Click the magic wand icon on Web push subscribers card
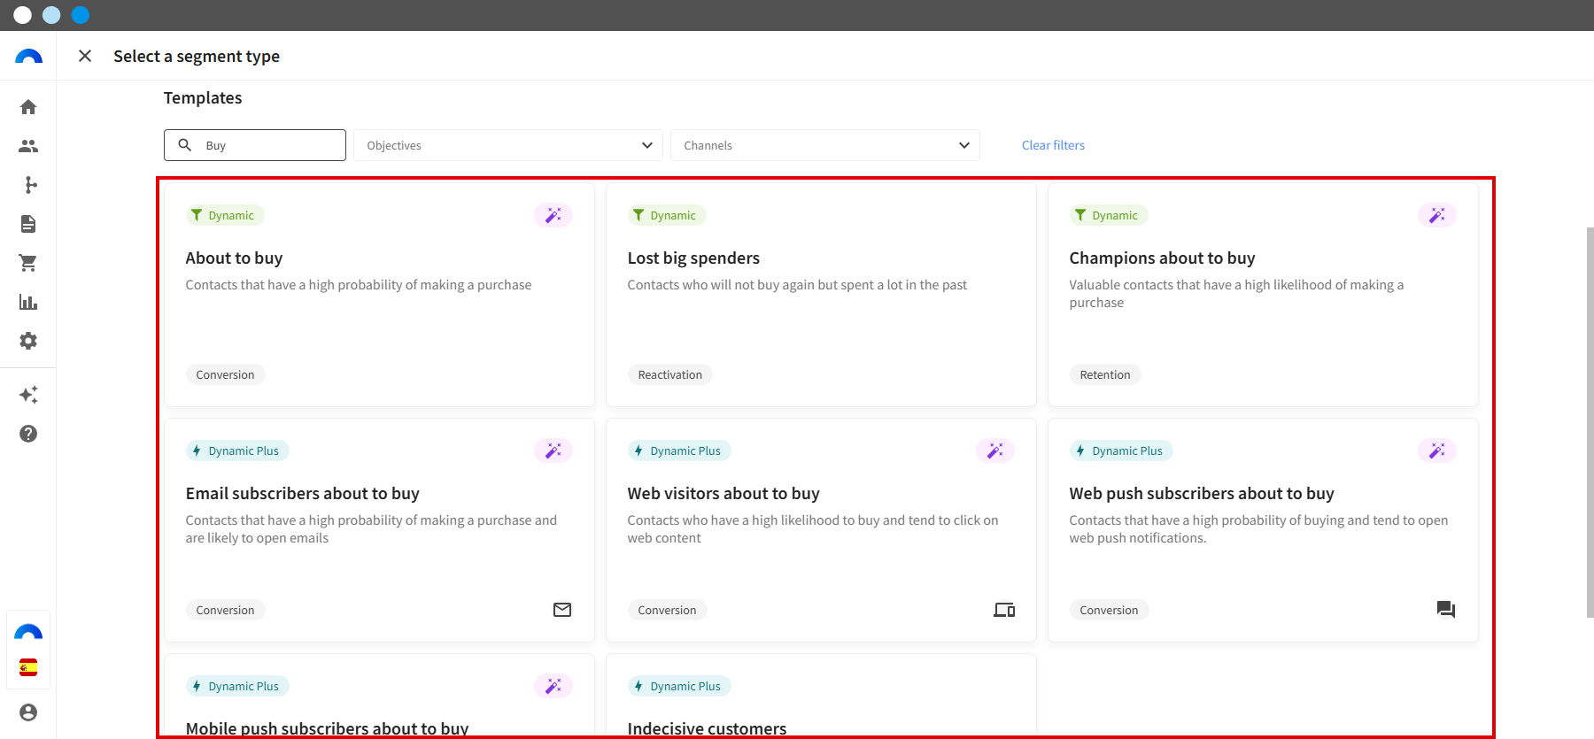This screenshot has height=739, width=1594. [1437, 450]
